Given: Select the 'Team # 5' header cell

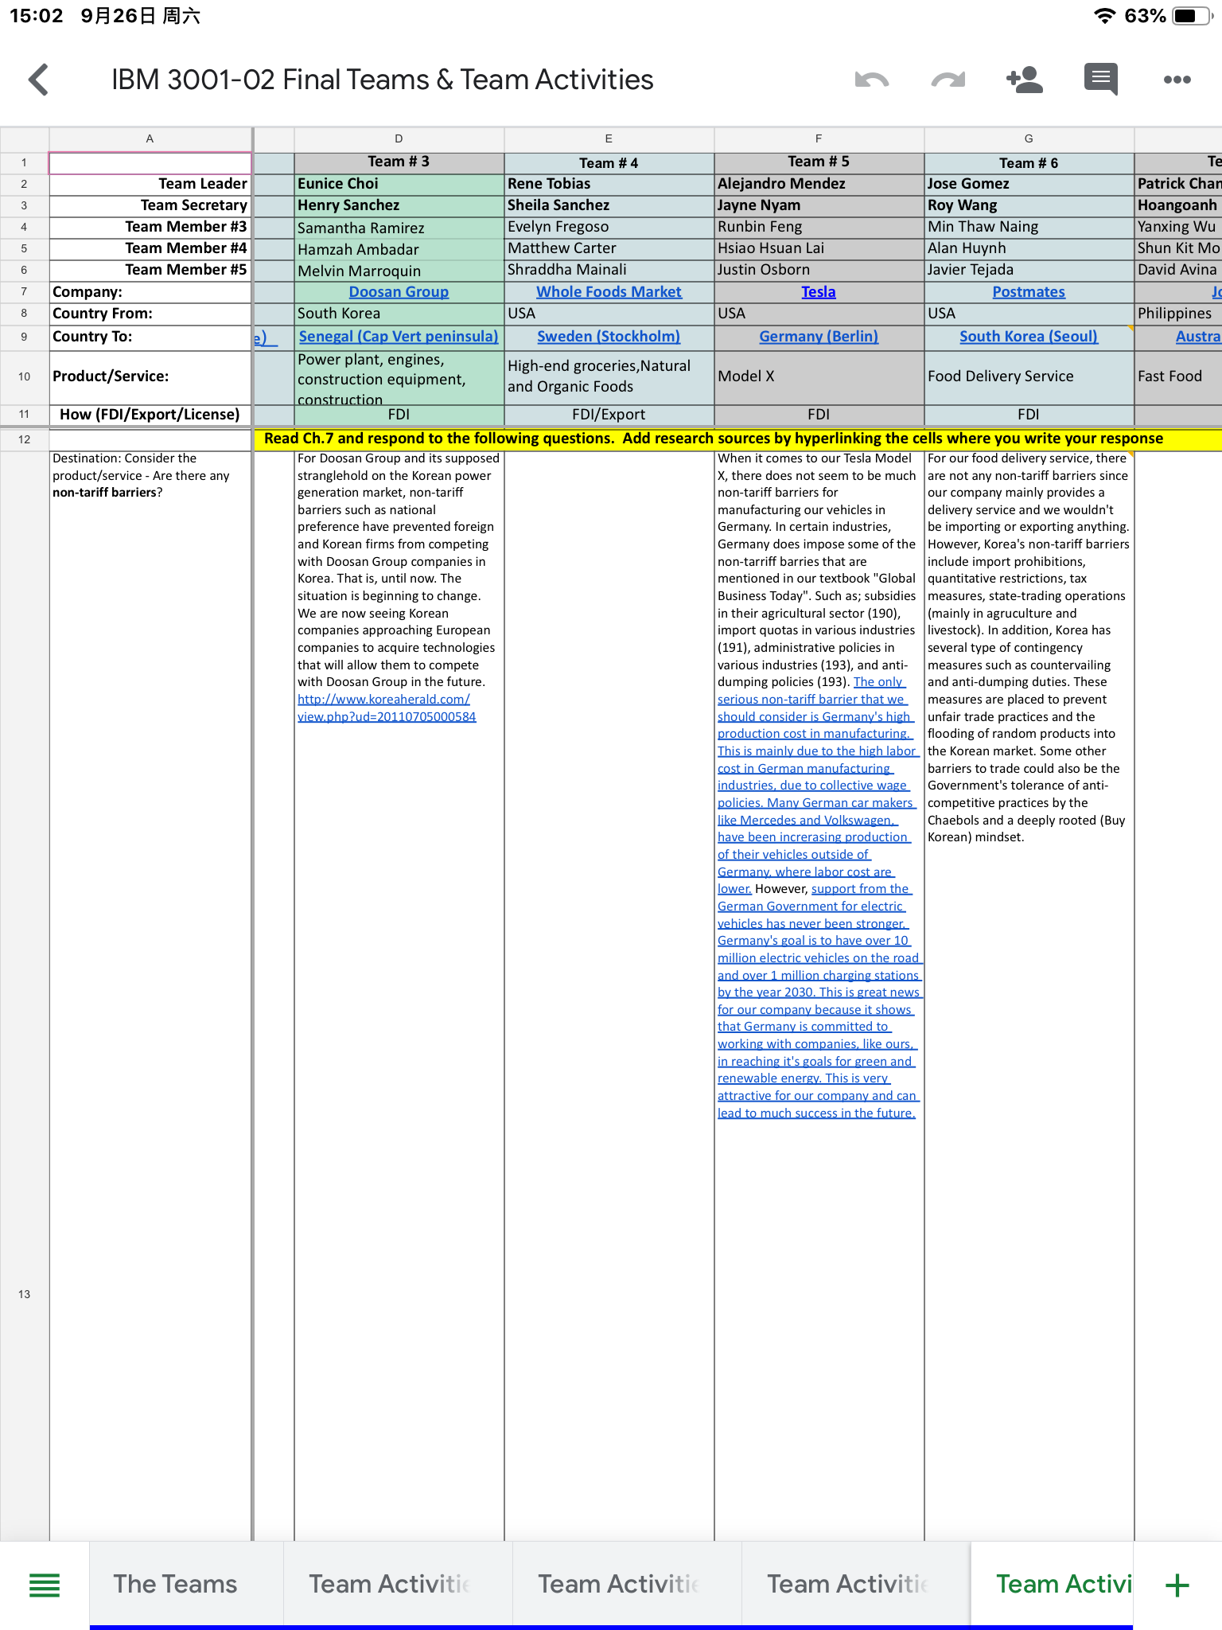Looking at the screenshot, I should click(819, 162).
